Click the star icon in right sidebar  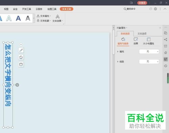click(x=166, y=52)
